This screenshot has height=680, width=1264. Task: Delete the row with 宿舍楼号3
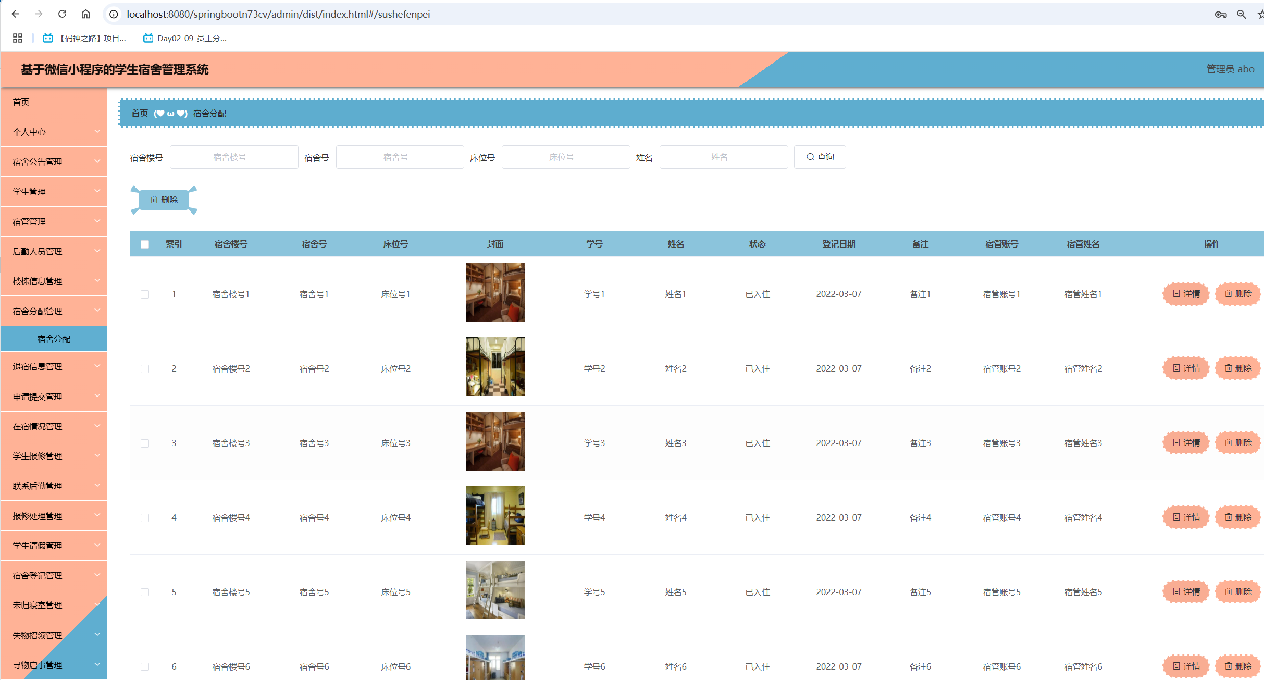[1237, 443]
